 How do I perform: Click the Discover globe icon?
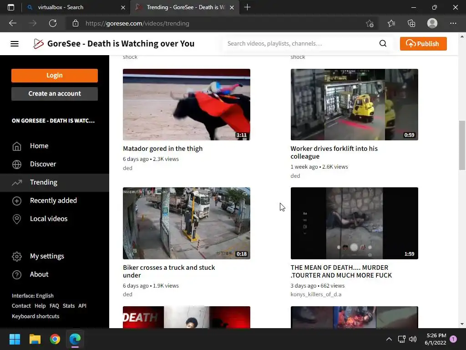point(17,164)
